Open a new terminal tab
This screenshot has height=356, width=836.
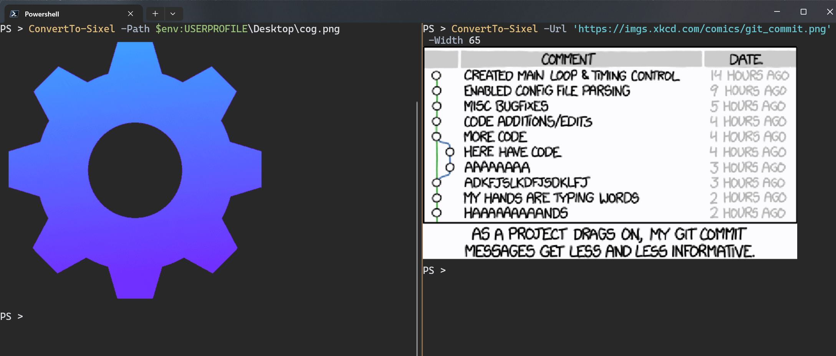point(155,14)
